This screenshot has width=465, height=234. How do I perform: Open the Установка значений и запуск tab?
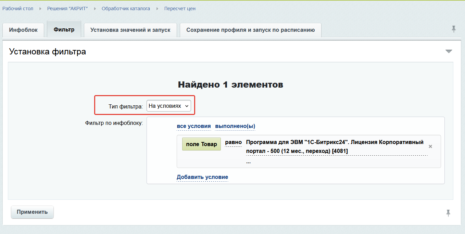[130, 30]
